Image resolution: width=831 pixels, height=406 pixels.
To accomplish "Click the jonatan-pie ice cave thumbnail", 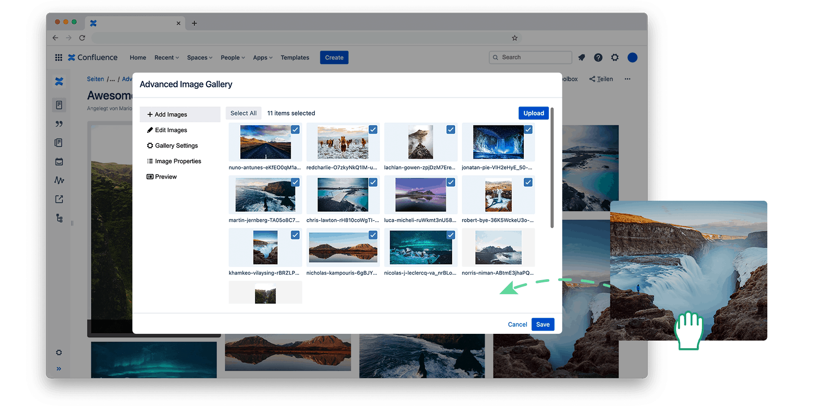I will coord(498,142).
